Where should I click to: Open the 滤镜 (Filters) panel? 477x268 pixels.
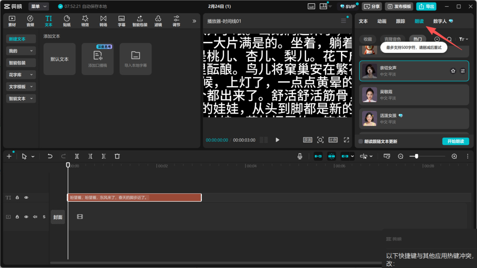pyautogui.click(x=158, y=20)
